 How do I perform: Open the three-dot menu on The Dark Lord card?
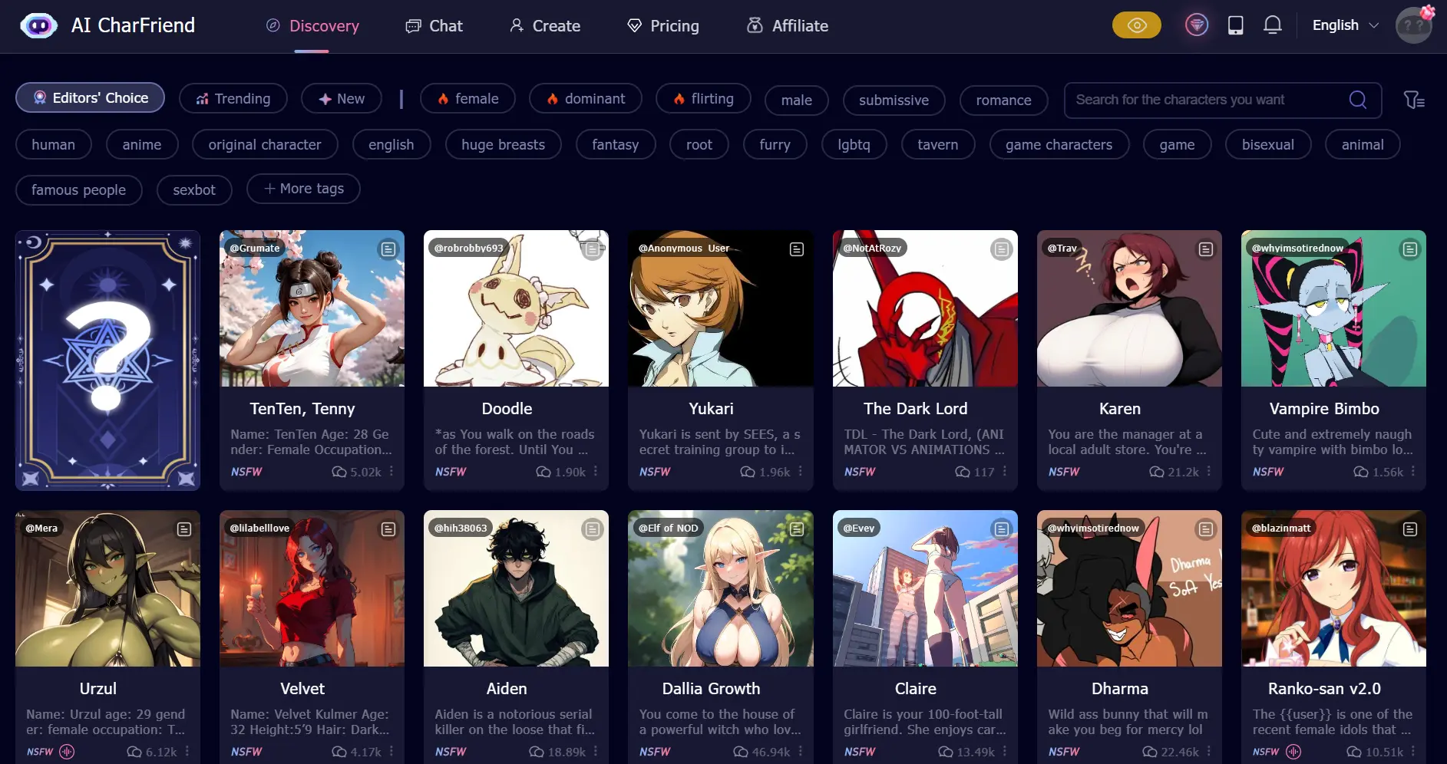pyautogui.click(x=1004, y=472)
